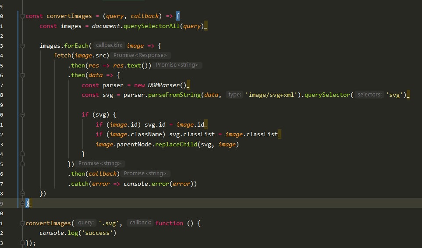The height and width of the screenshot is (248, 422).
Task: Click the querySelector method after 'image/svg+xml'
Action: point(327,95)
